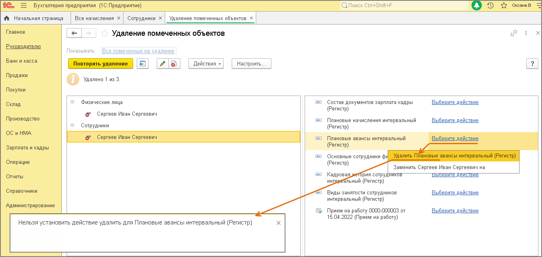Screen dimensions: 542x257
Task: Click the Повторить удаление button
Action: 100,64
